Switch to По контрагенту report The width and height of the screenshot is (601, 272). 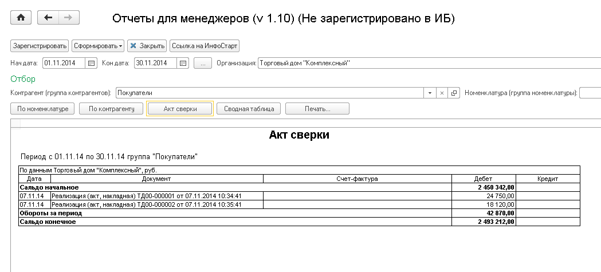111,109
